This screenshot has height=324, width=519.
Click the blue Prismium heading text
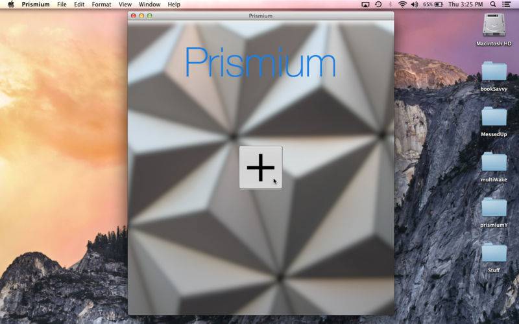[x=261, y=62]
